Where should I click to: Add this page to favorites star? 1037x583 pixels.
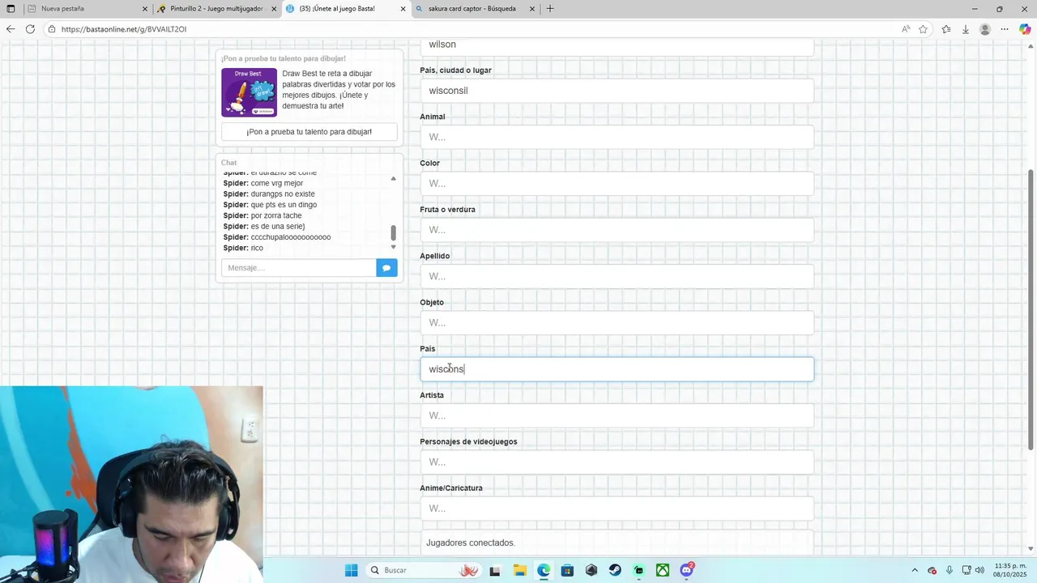point(923,29)
